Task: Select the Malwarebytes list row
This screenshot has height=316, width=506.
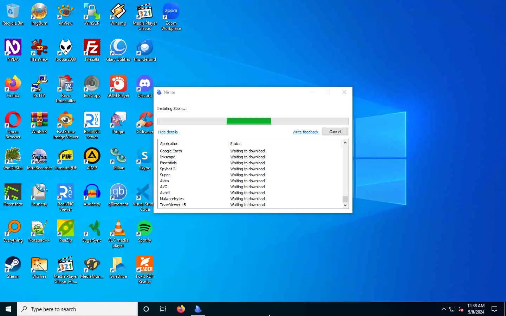Action: pyautogui.click(x=250, y=199)
